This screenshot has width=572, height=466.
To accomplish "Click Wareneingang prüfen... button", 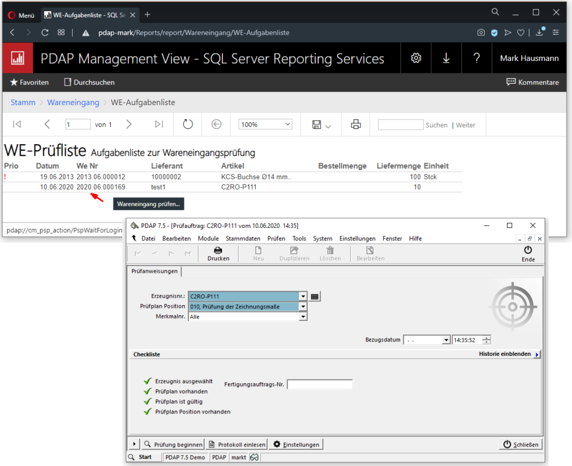I will tap(149, 204).
